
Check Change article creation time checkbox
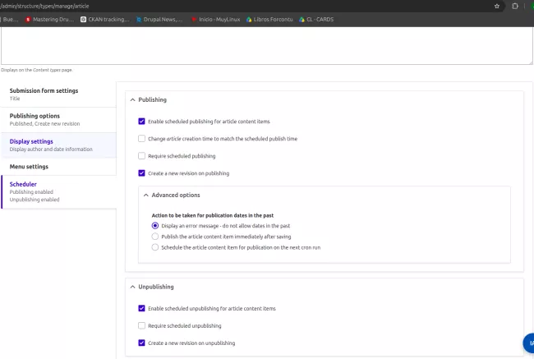pyautogui.click(x=141, y=139)
